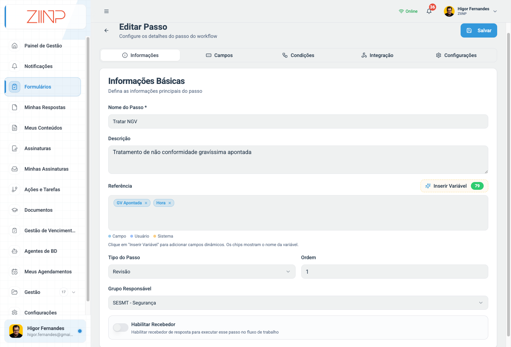Open the Tipo do Passo dropdown

click(x=202, y=272)
